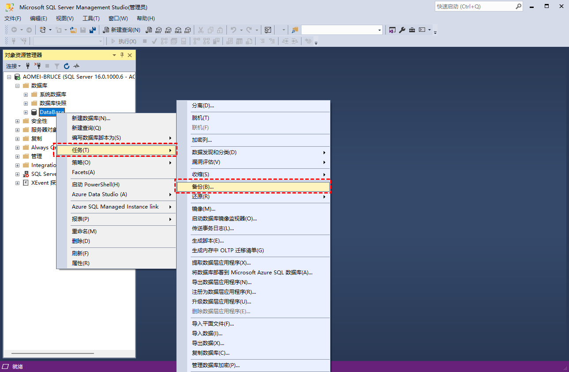Open a new MDX query
569x372 pixels.
tap(158, 30)
